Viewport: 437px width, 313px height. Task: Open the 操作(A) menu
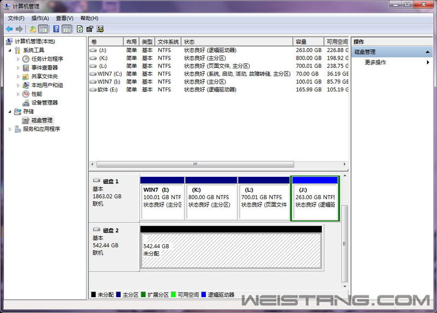tap(40, 18)
